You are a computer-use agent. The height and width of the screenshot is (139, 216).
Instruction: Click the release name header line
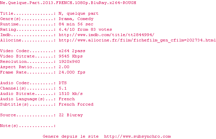coord(68,3)
